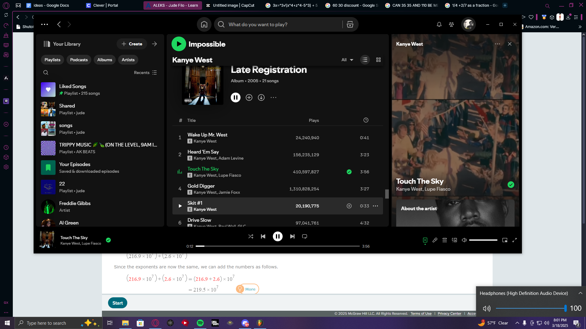Viewport: 586px width, 329px height.
Task: Search within Your Library
Action: coord(46,73)
